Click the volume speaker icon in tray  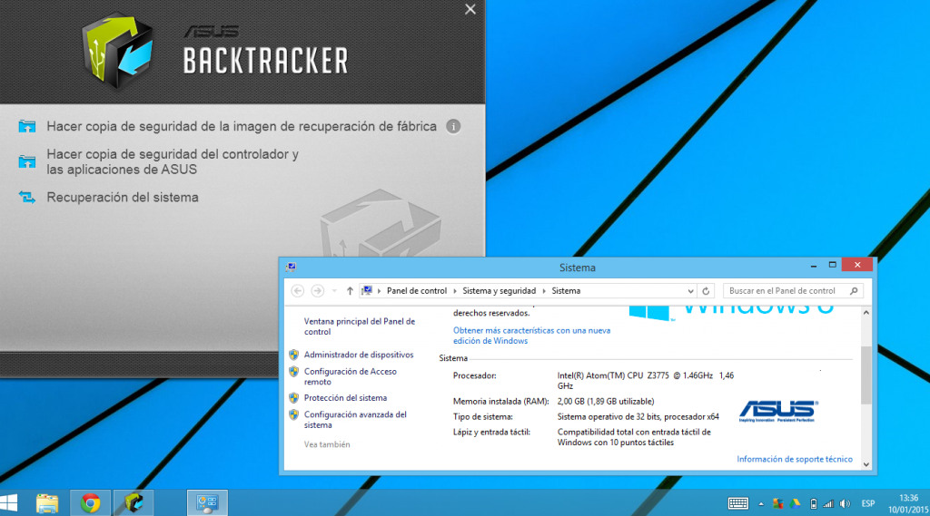point(845,503)
